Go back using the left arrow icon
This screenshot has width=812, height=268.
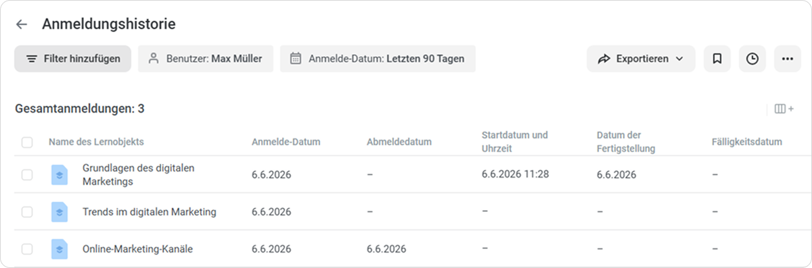tap(22, 24)
